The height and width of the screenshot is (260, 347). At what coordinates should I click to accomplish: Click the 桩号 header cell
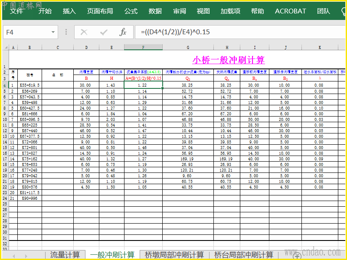tap(29, 75)
